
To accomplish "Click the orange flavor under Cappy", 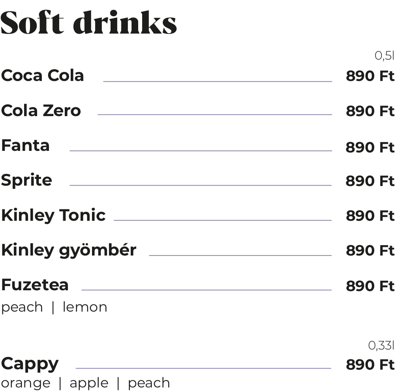I will coord(26,383).
